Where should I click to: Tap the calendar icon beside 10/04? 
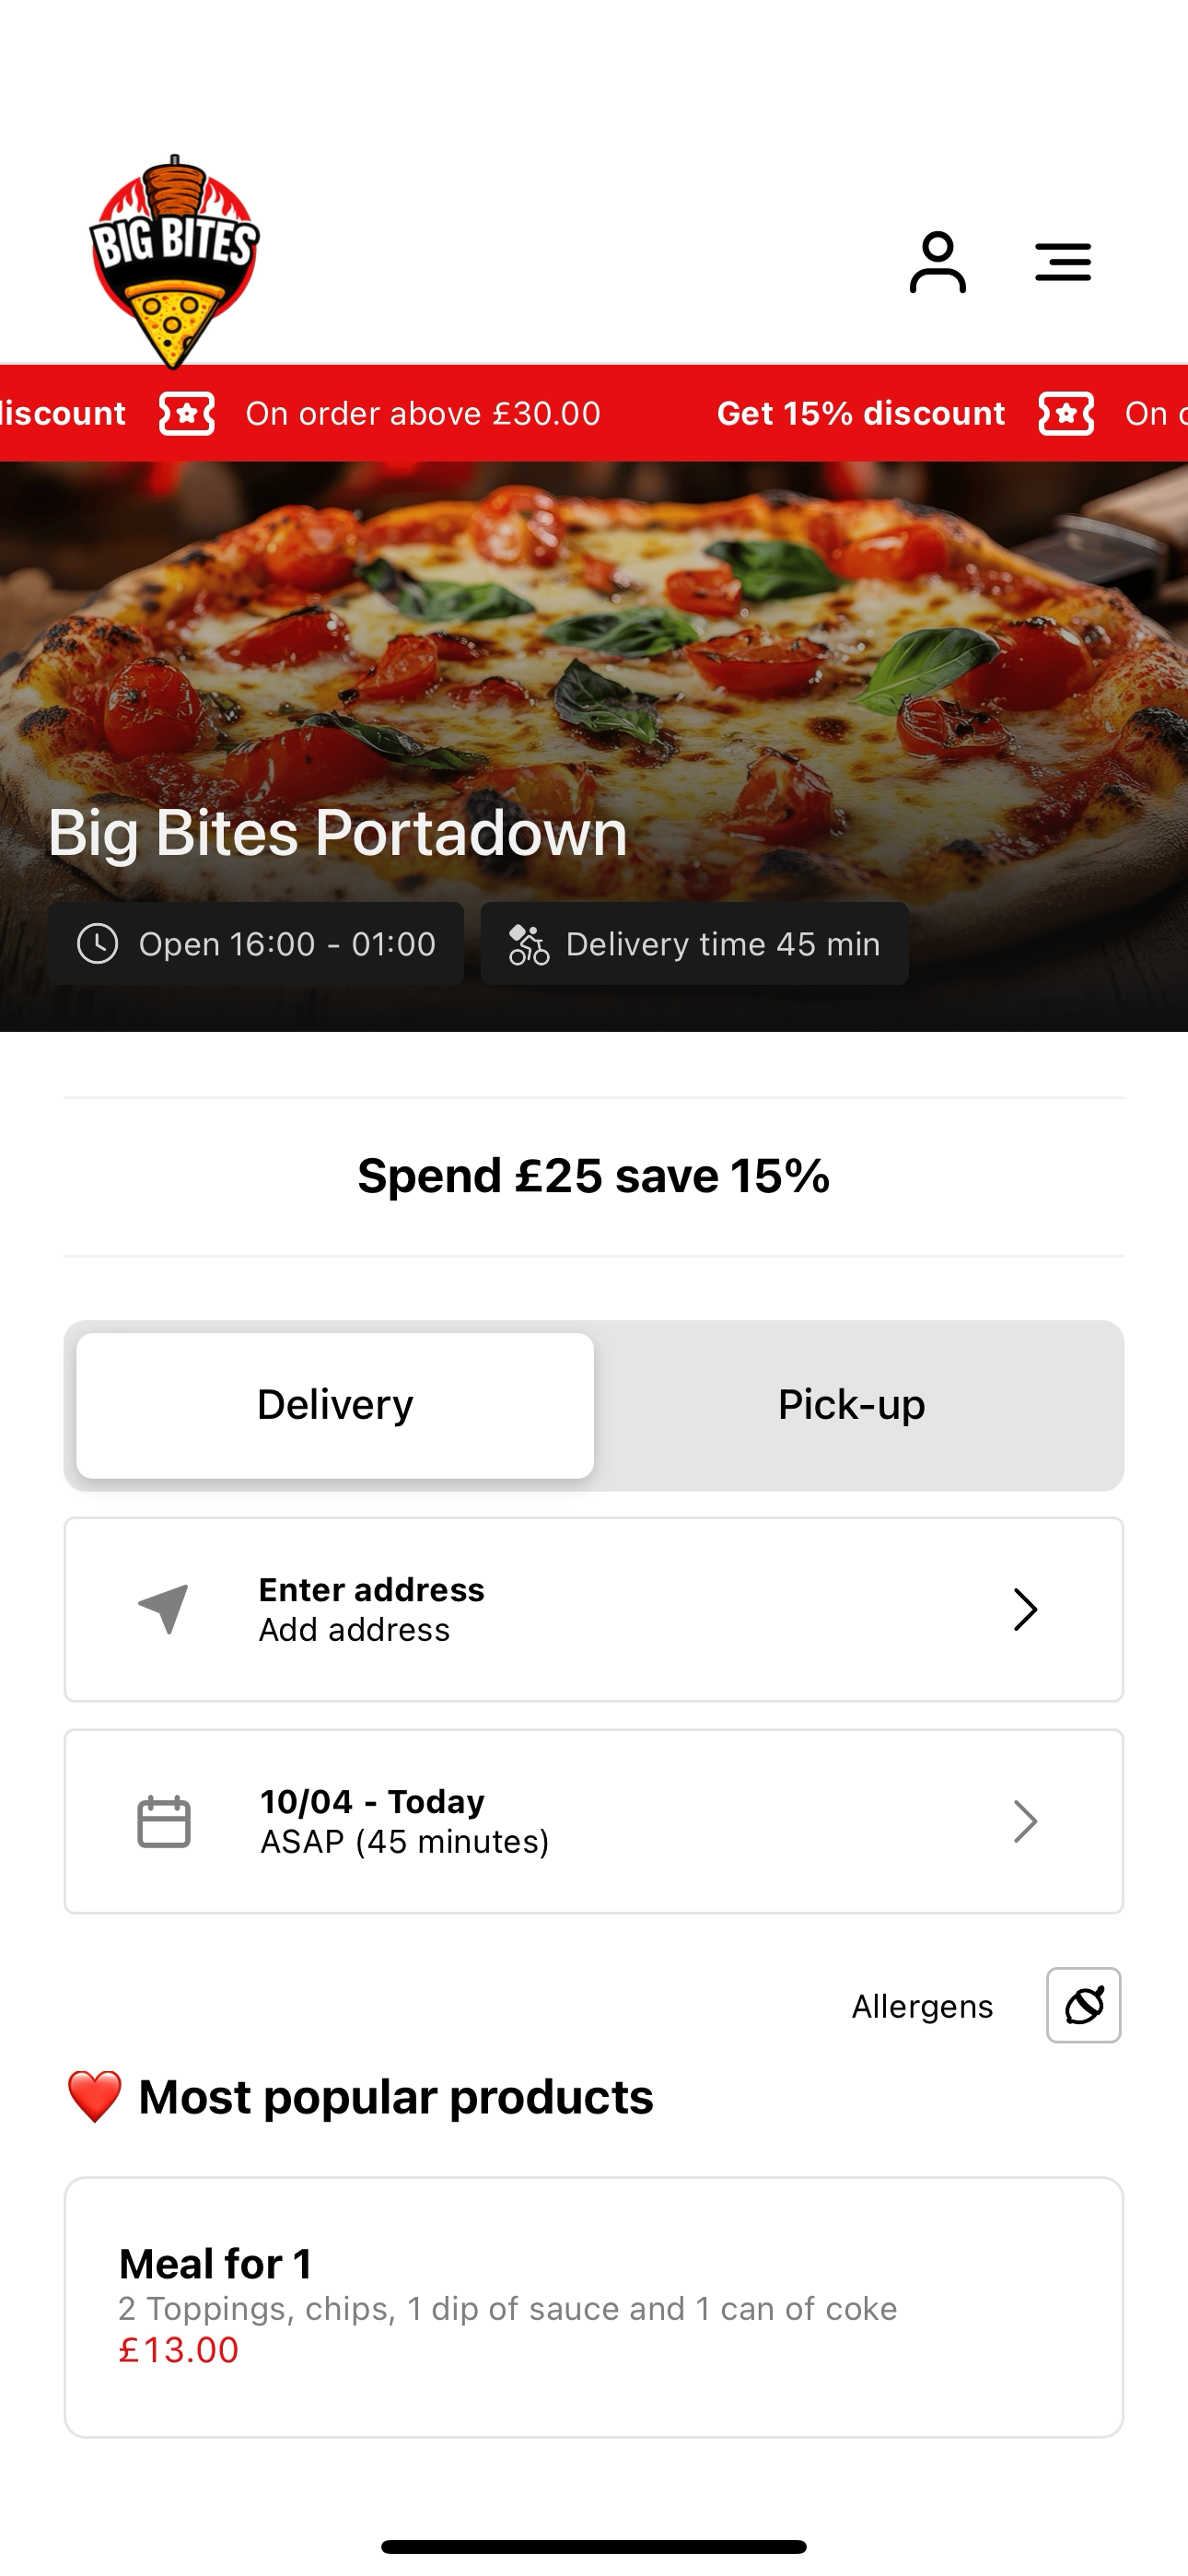(x=164, y=1821)
